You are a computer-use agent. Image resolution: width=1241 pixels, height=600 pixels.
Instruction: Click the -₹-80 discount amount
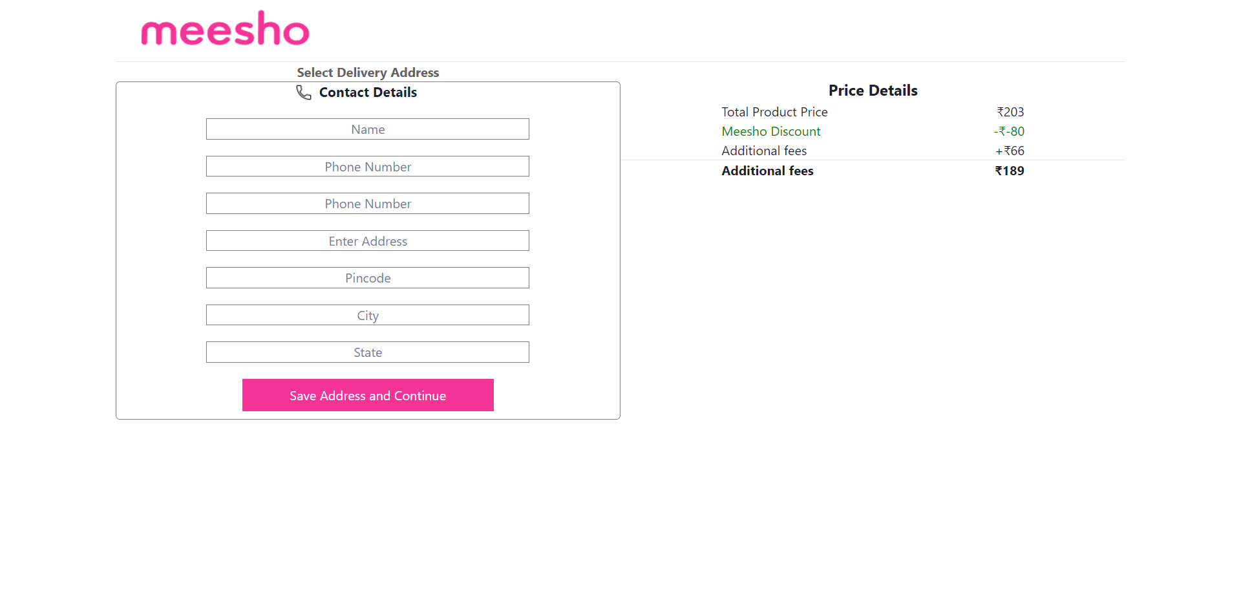pos(1008,131)
